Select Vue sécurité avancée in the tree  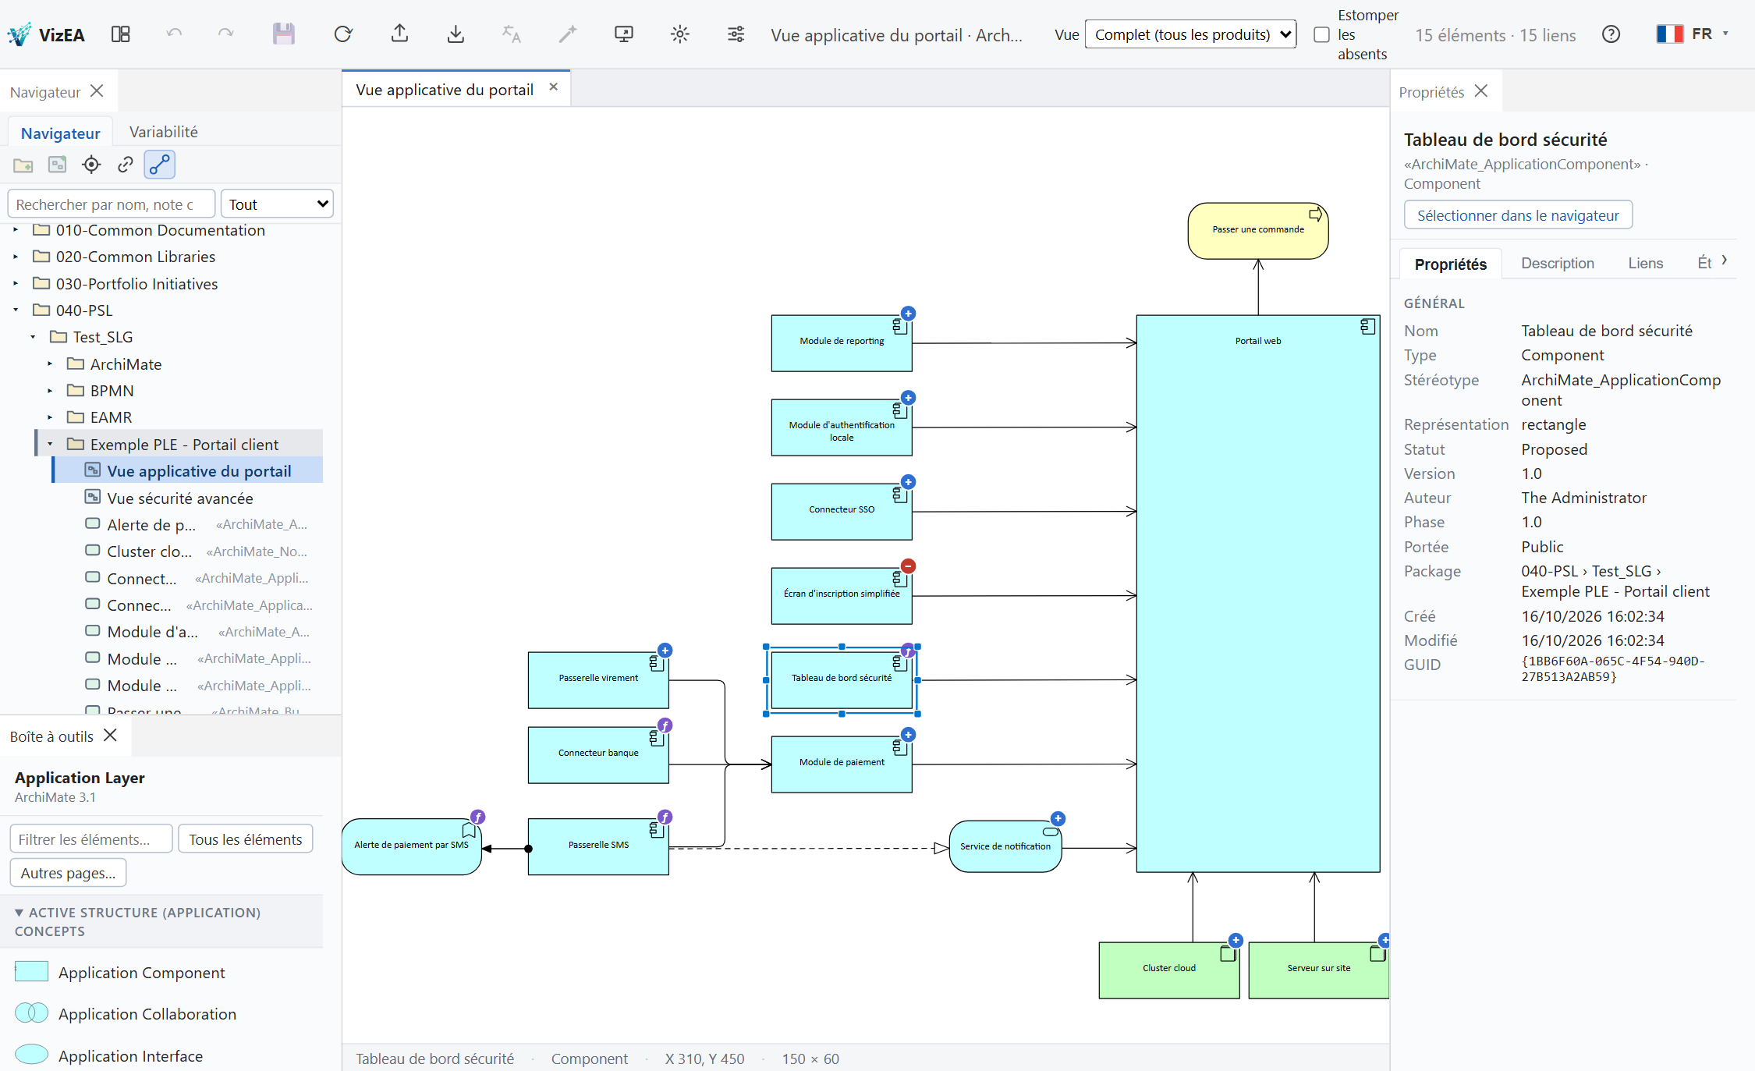[179, 498]
